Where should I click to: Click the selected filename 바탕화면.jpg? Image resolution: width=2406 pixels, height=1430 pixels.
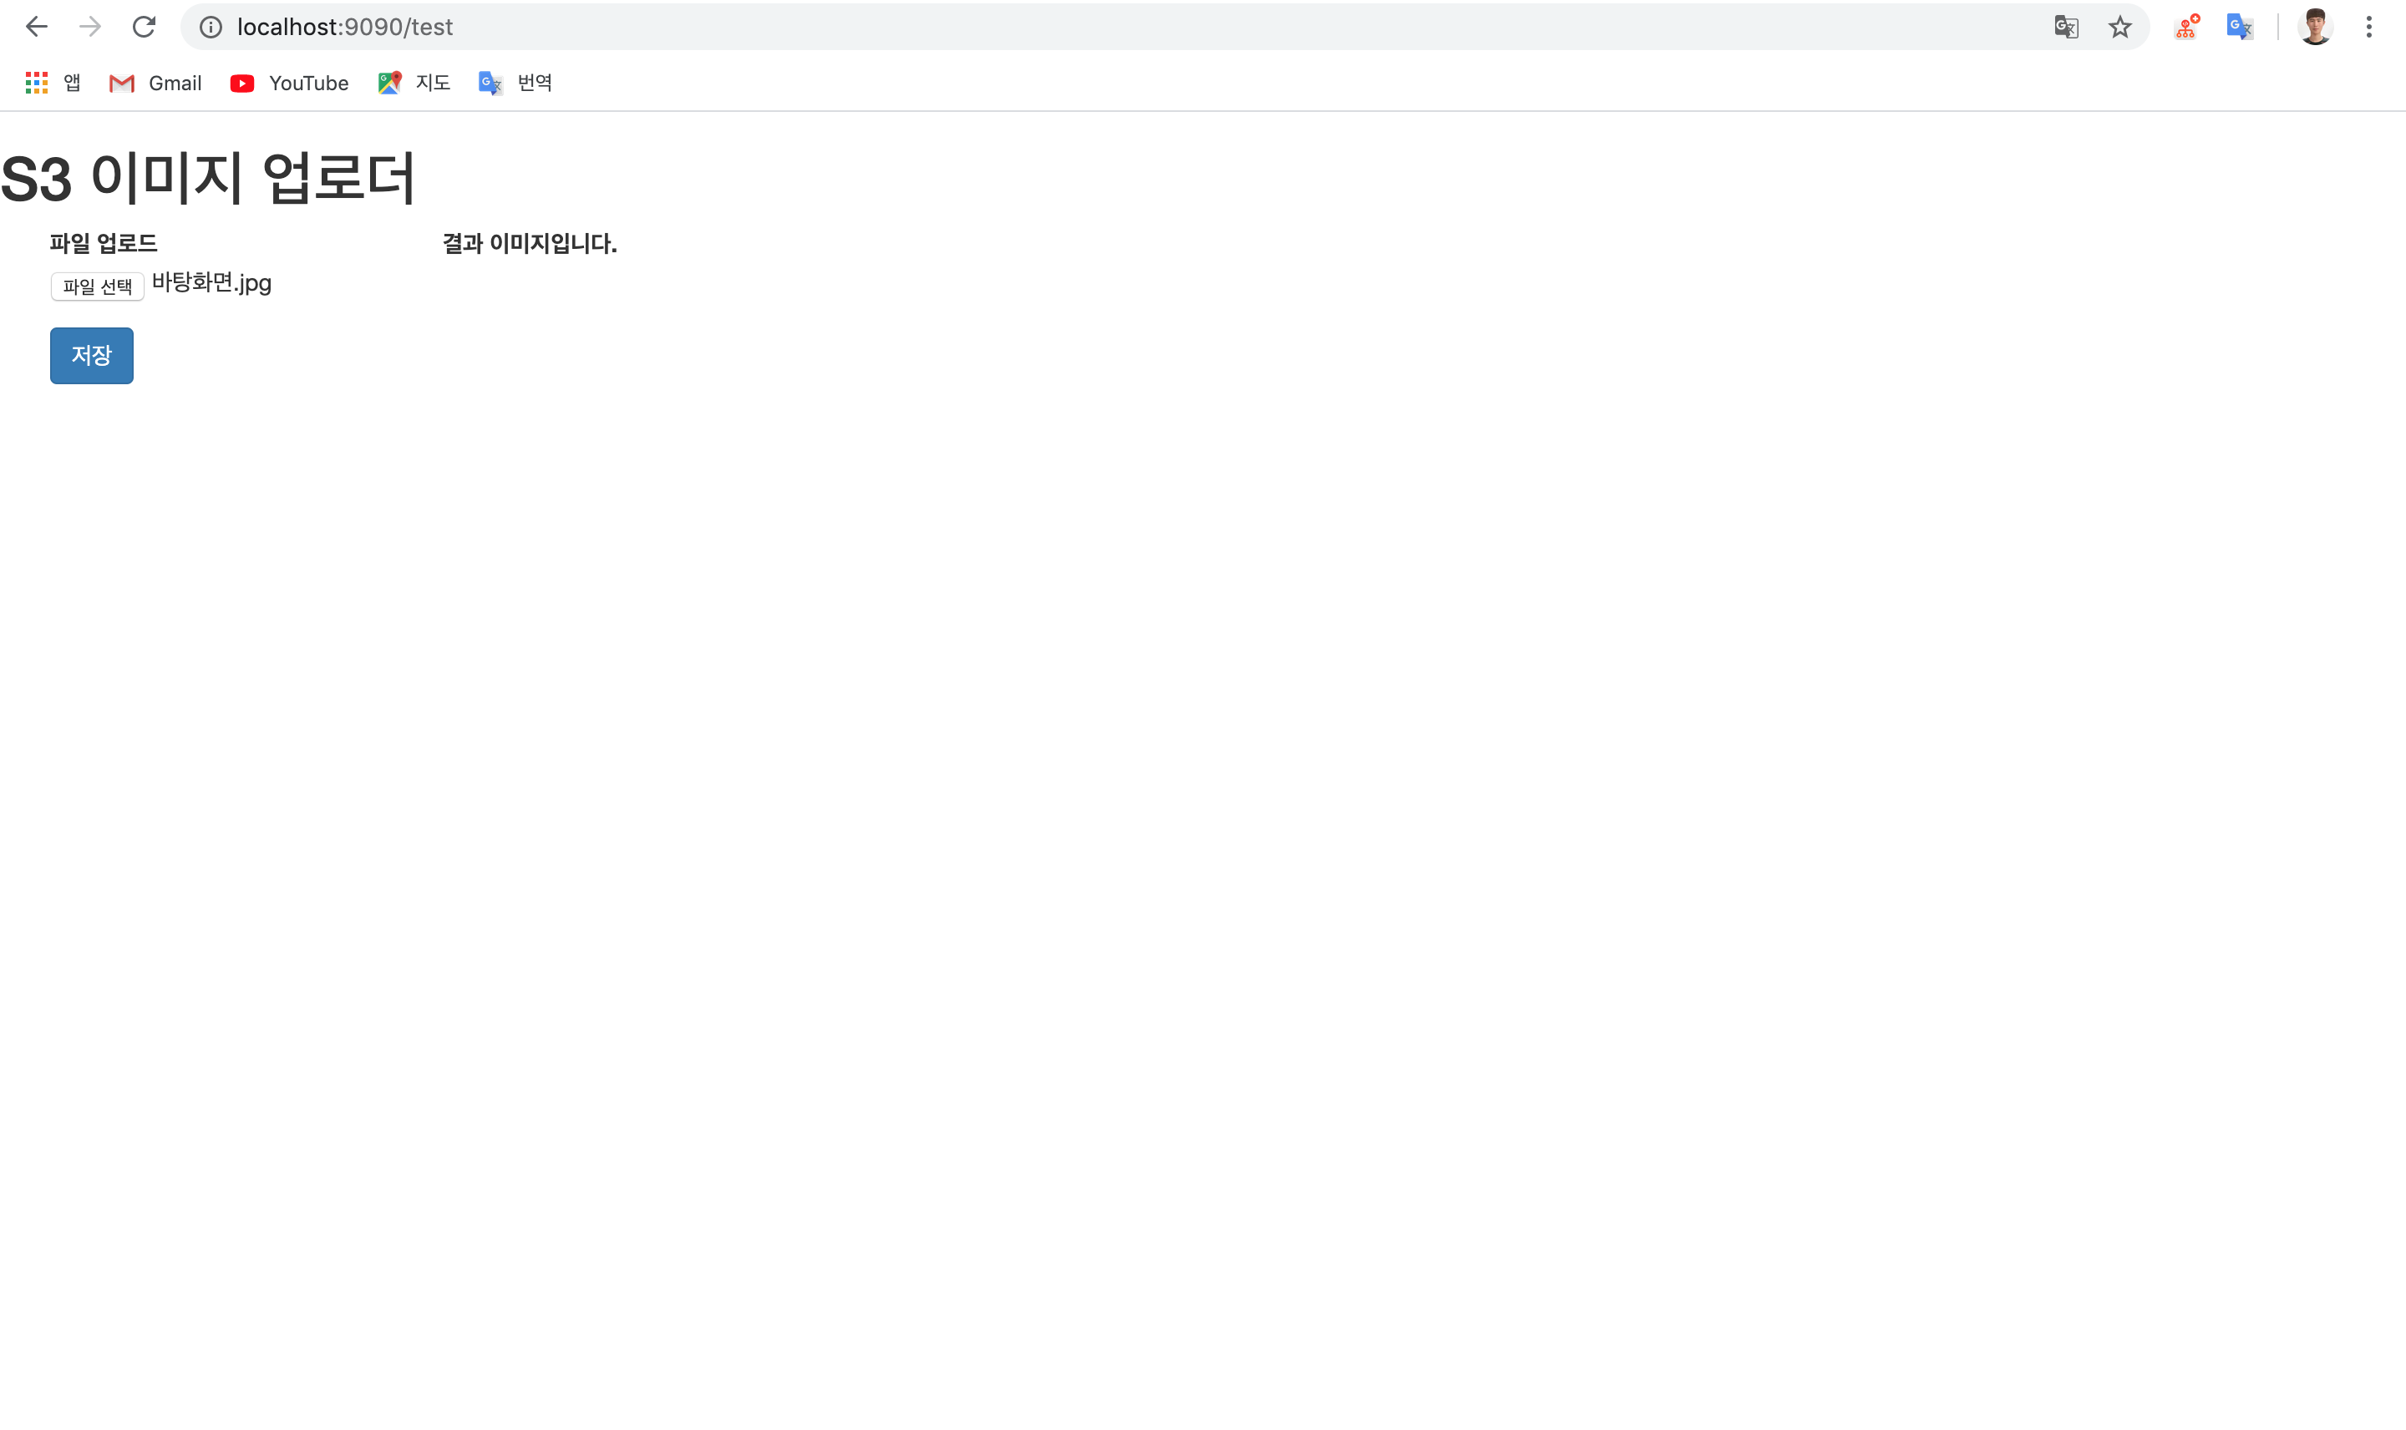[x=212, y=283]
